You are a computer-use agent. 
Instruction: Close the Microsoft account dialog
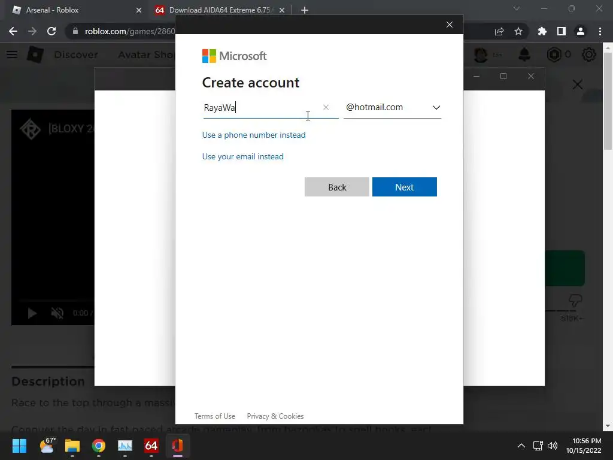[450, 25]
